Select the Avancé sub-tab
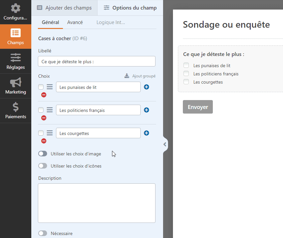This screenshot has width=283, height=238. point(75,22)
